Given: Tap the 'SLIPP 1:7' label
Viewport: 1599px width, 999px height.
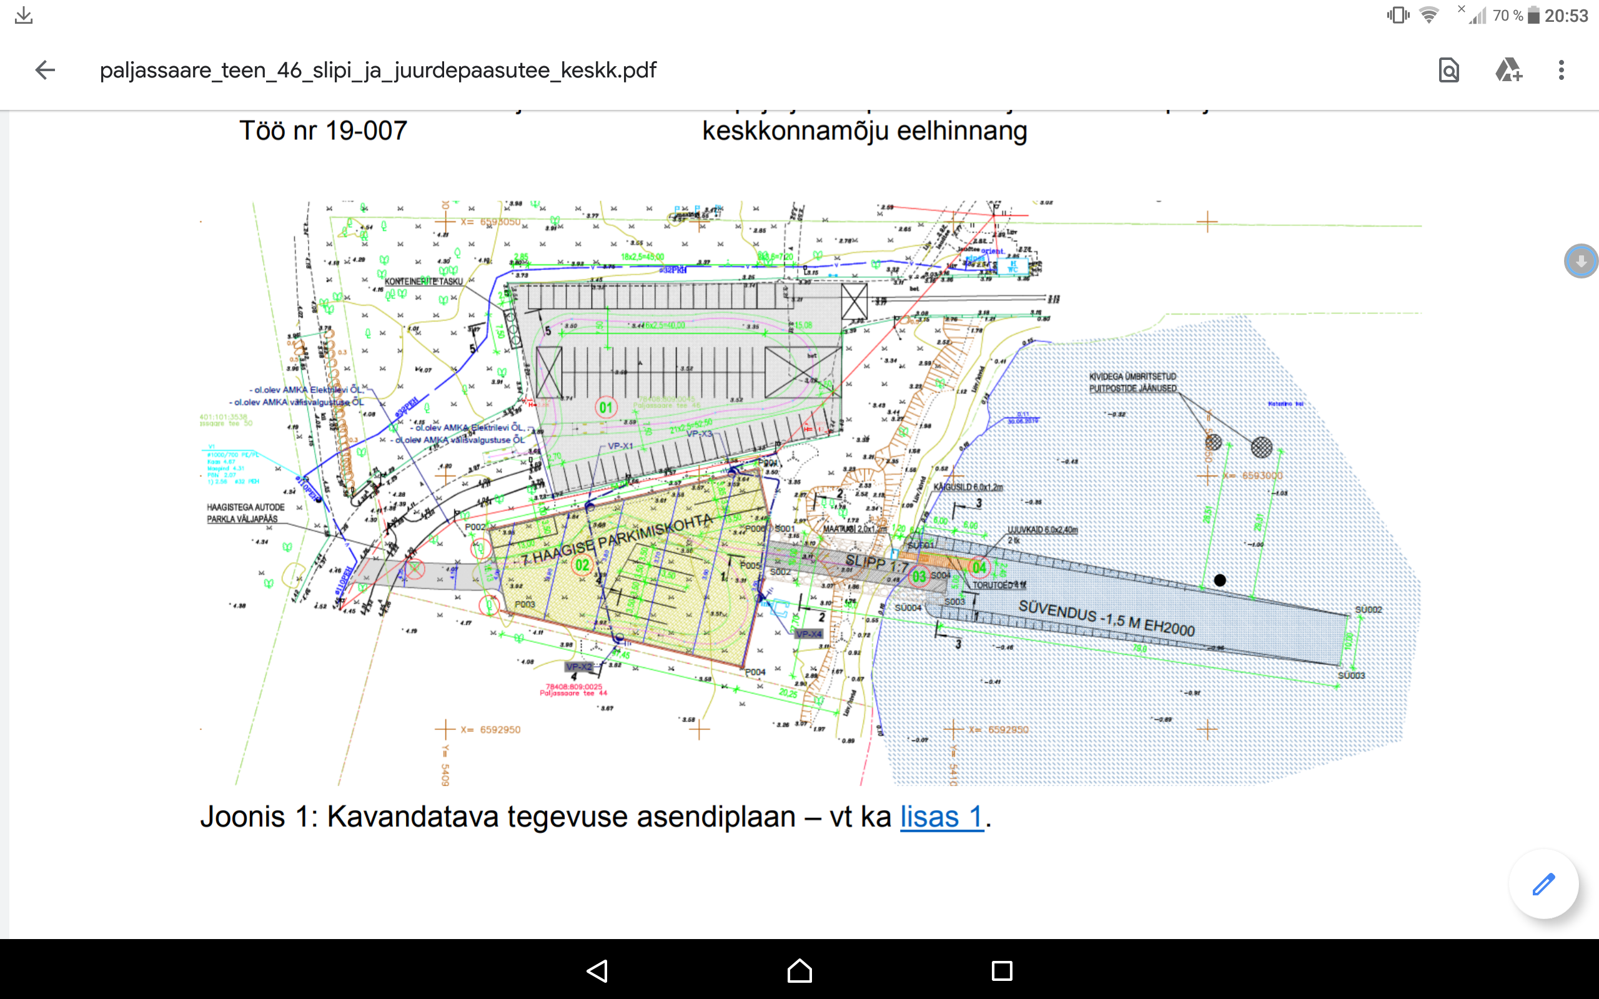Looking at the screenshot, I should click(x=878, y=564).
